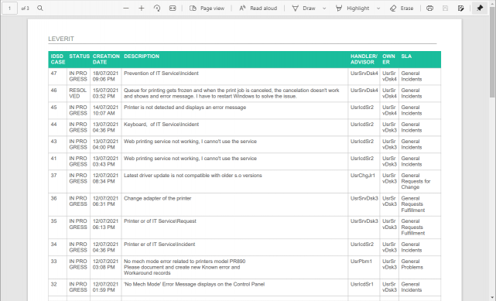
Task: Open the save as icon
Action: [x=460, y=9]
